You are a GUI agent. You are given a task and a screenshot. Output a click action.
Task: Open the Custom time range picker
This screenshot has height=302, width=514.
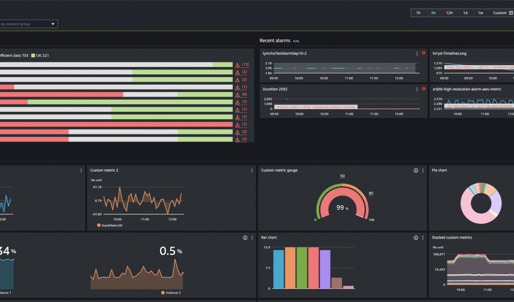pos(502,13)
